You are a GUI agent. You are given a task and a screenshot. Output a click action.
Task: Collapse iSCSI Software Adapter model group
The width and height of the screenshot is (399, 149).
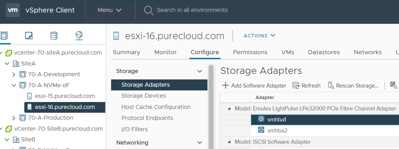[x=229, y=142]
